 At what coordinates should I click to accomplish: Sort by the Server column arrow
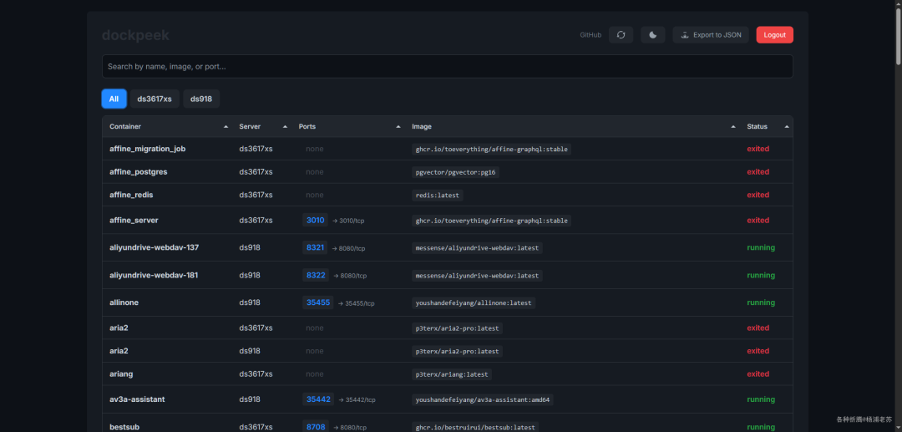pyautogui.click(x=286, y=126)
